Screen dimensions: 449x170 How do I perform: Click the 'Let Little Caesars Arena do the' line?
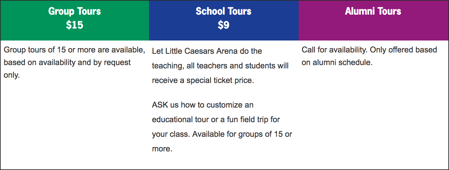point(207,51)
